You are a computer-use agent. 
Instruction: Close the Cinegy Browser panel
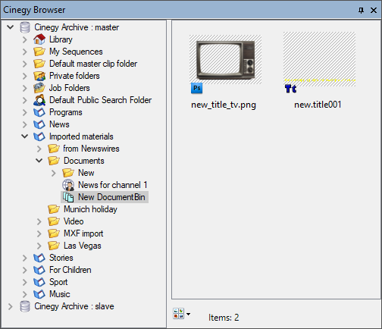click(374, 10)
